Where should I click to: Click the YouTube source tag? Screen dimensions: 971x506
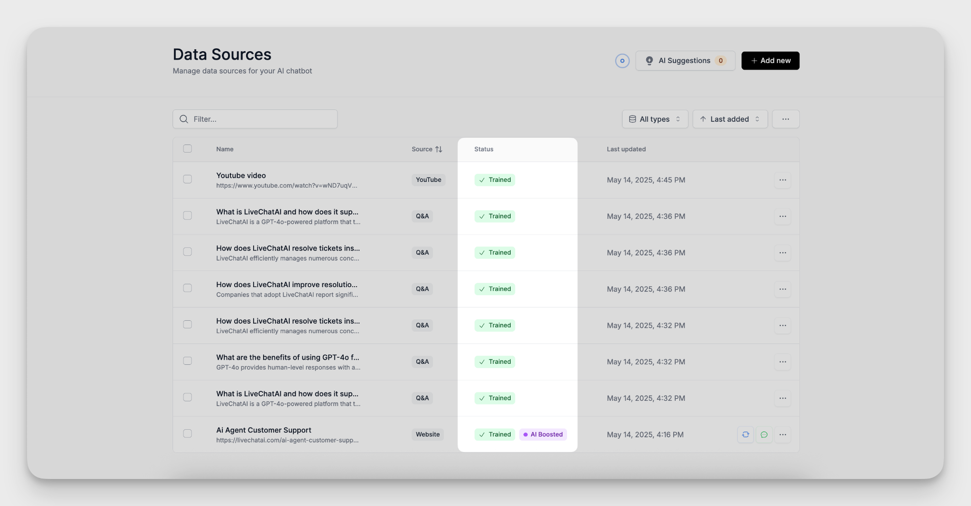[x=428, y=180]
